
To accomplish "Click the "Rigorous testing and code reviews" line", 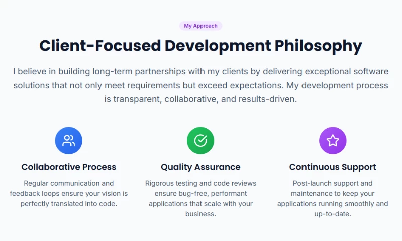I will [x=200, y=183].
